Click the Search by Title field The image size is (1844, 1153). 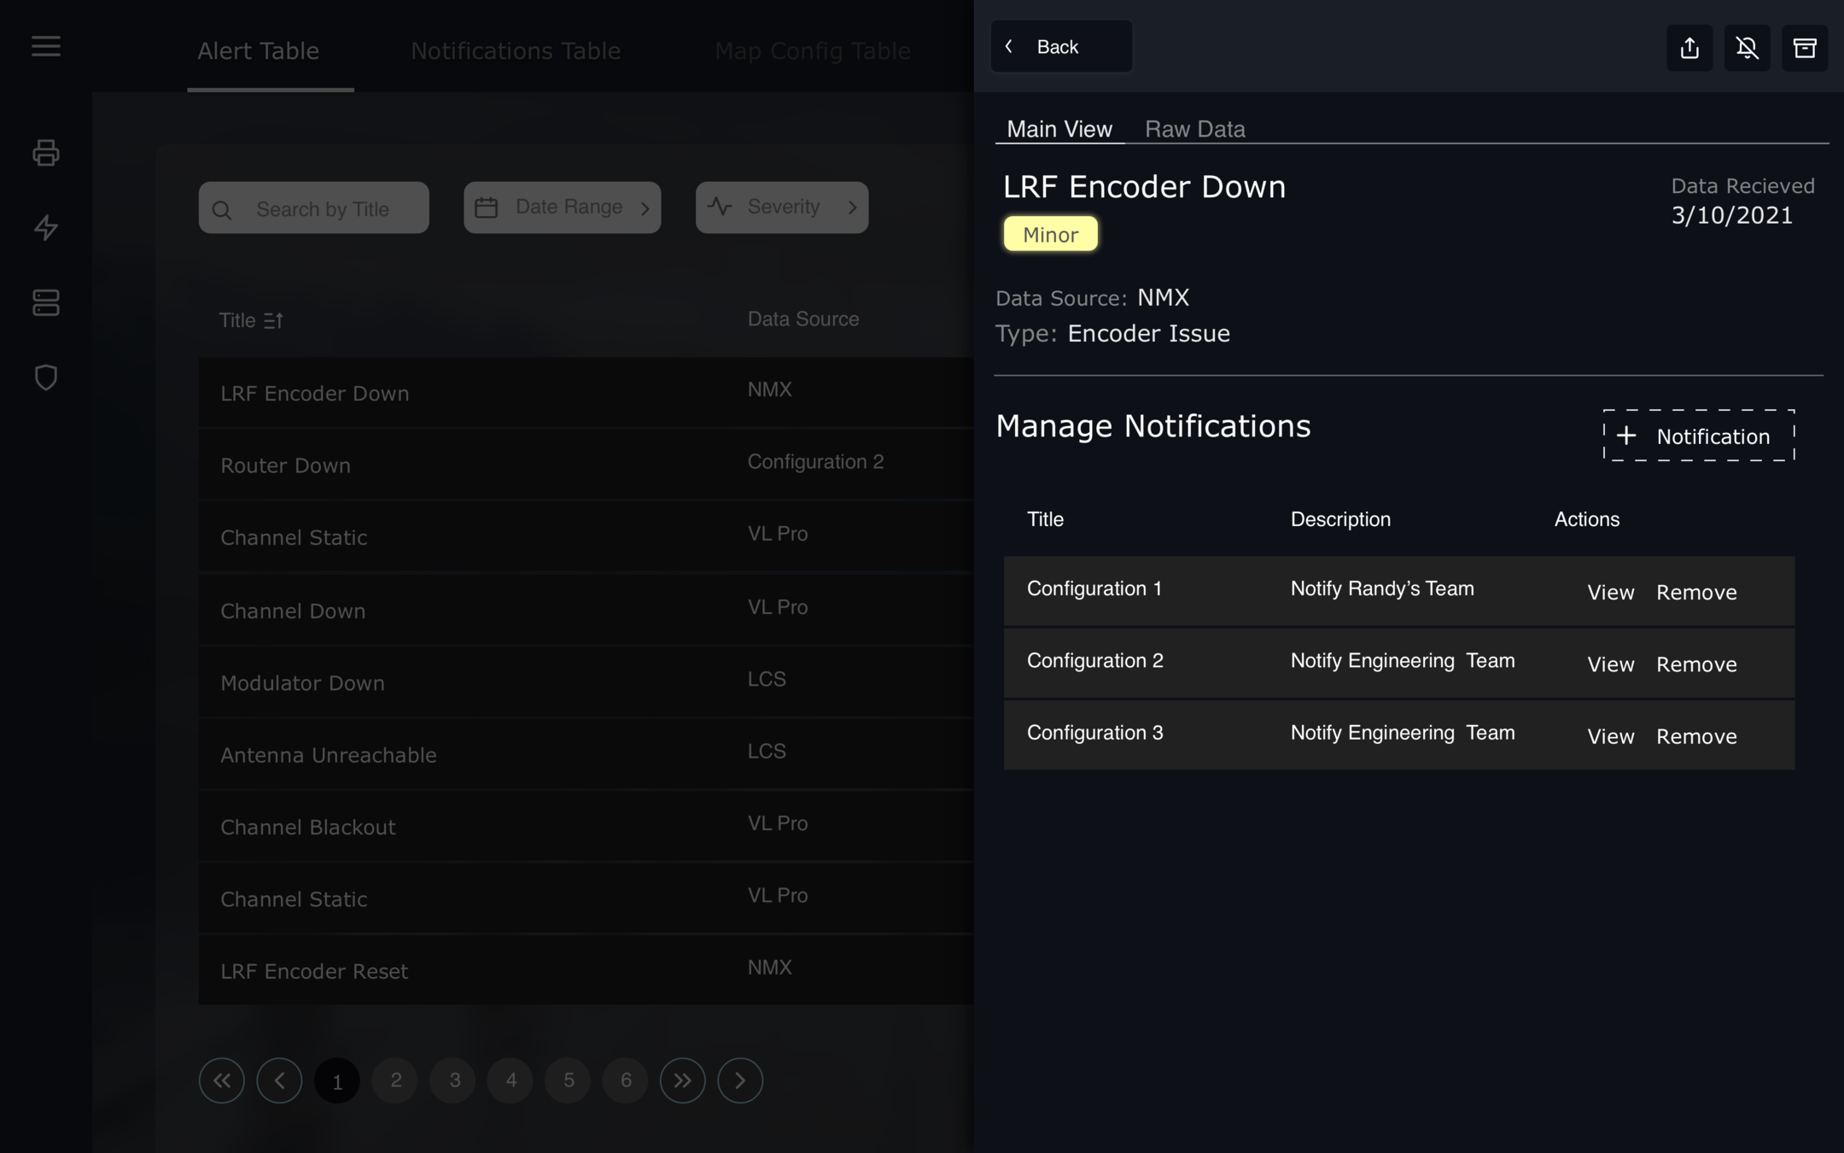[x=314, y=208]
